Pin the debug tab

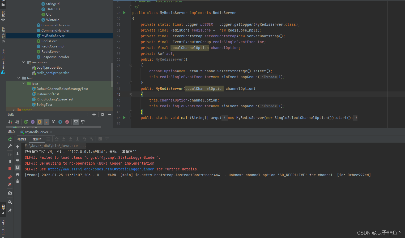pyautogui.click(x=10, y=210)
